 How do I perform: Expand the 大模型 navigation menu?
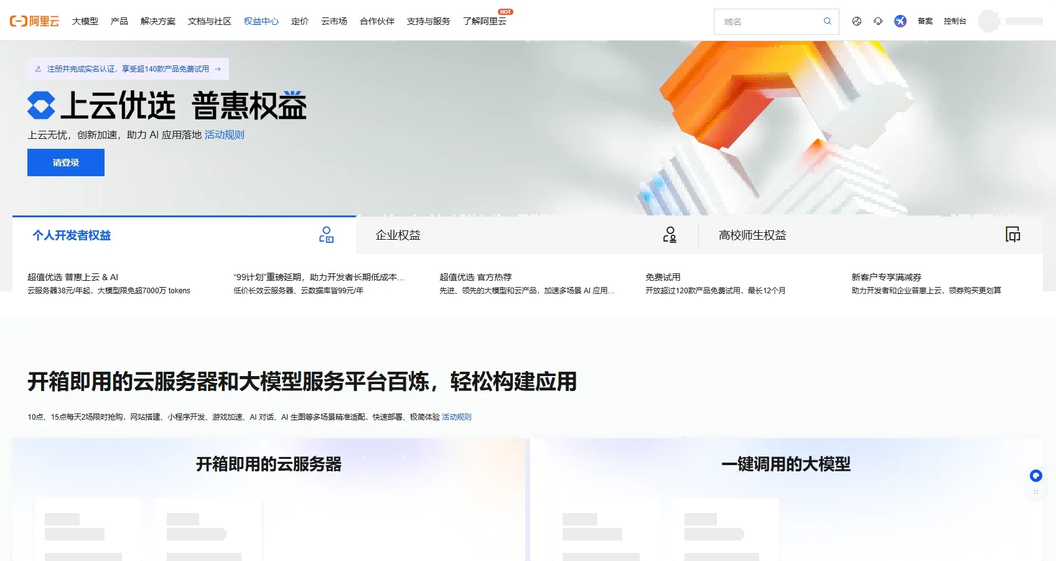(x=85, y=21)
